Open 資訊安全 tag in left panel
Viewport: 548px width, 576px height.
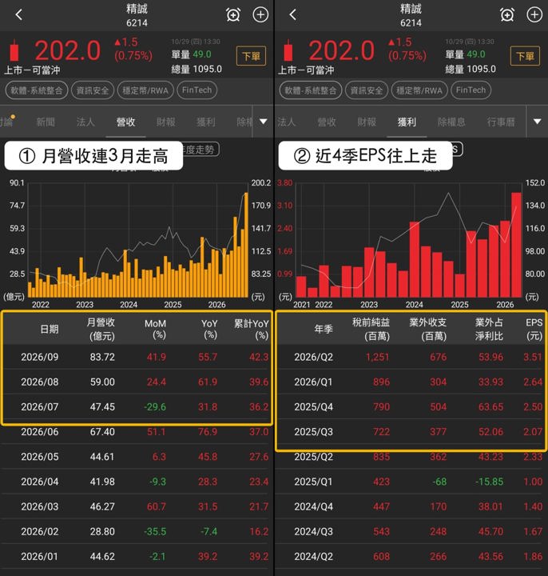pos(93,90)
